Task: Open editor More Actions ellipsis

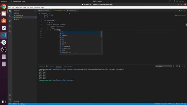Action: click(185, 10)
